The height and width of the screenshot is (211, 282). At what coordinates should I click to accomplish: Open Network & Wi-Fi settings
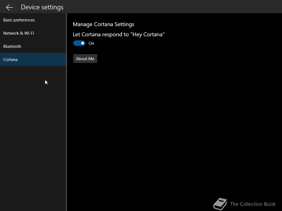33,33
